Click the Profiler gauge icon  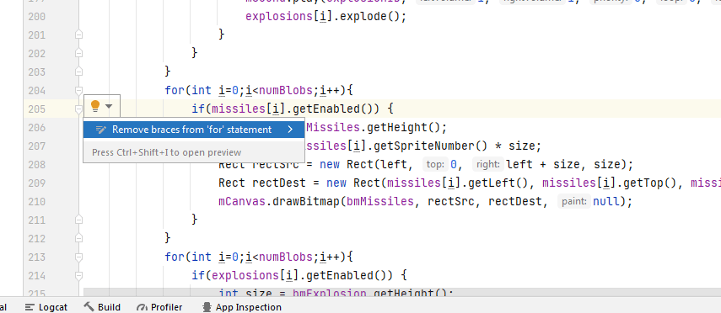[142, 307]
